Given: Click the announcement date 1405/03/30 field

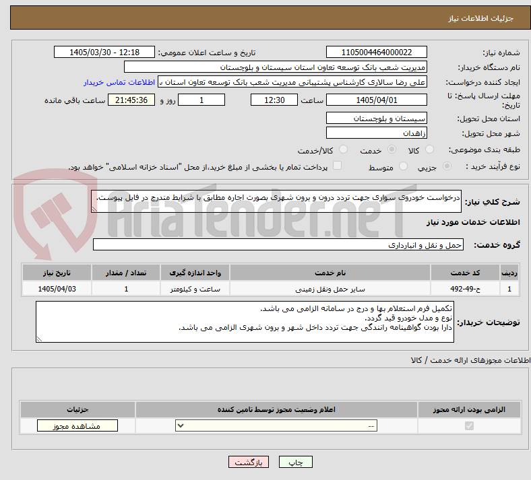Looking at the screenshot, I should 104,52.
